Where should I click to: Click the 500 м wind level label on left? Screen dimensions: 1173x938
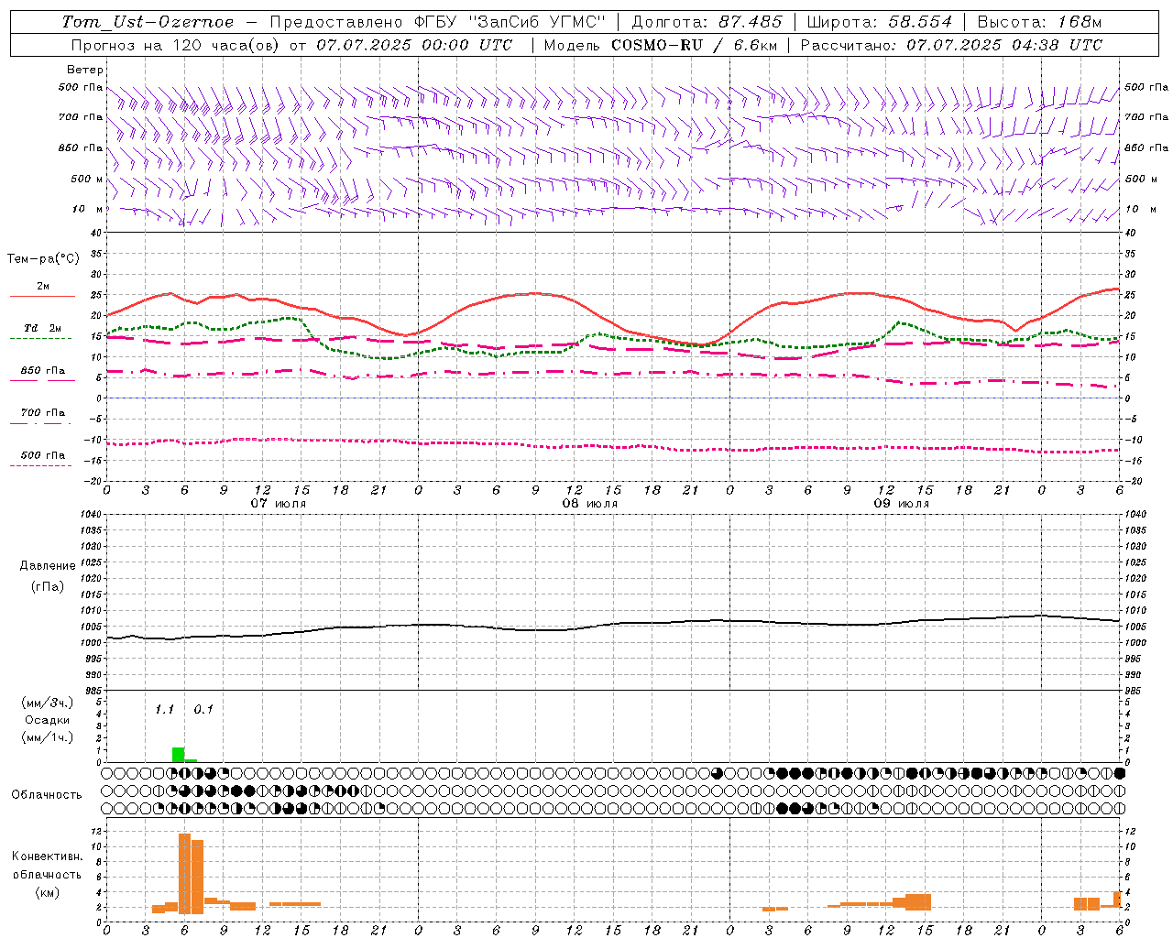point(87,179)
